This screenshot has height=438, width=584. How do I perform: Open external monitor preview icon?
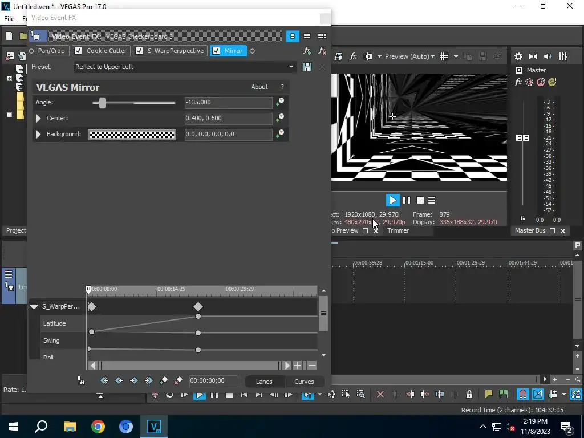point(339,56)
